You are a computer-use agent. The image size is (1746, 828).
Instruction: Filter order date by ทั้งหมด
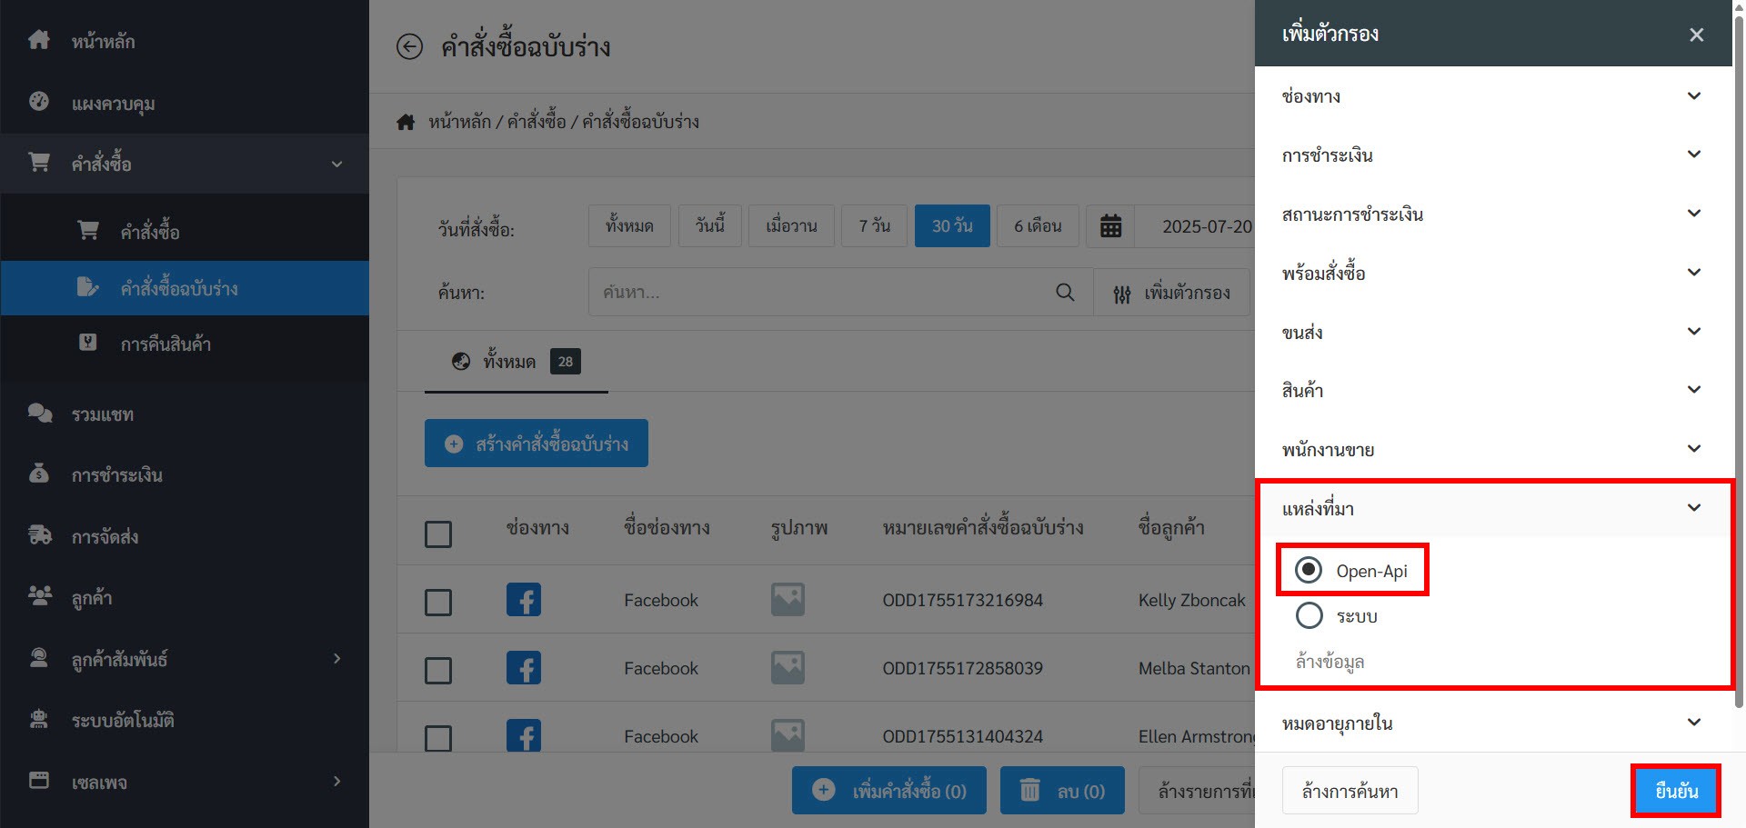629,225
